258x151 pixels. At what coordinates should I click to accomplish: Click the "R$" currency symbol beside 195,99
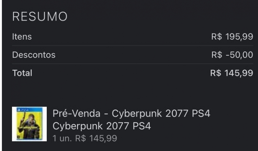[216, 37]
